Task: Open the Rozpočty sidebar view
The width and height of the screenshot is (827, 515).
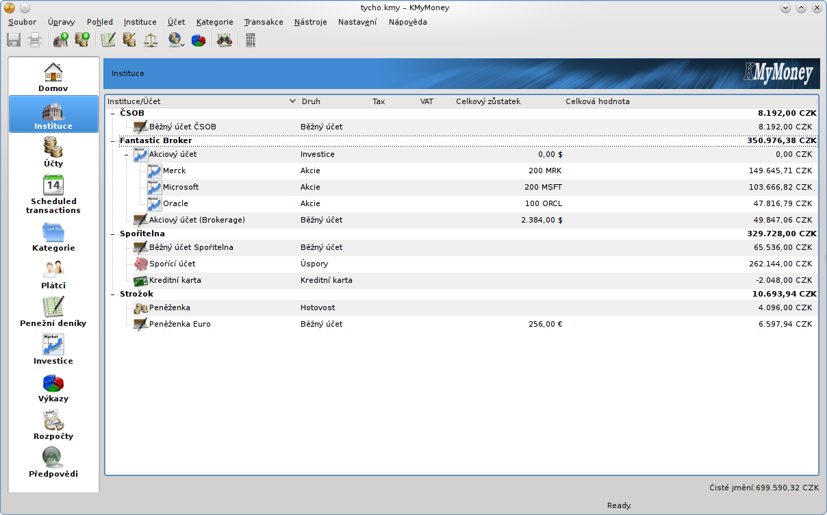Action: tap(53, 425)
